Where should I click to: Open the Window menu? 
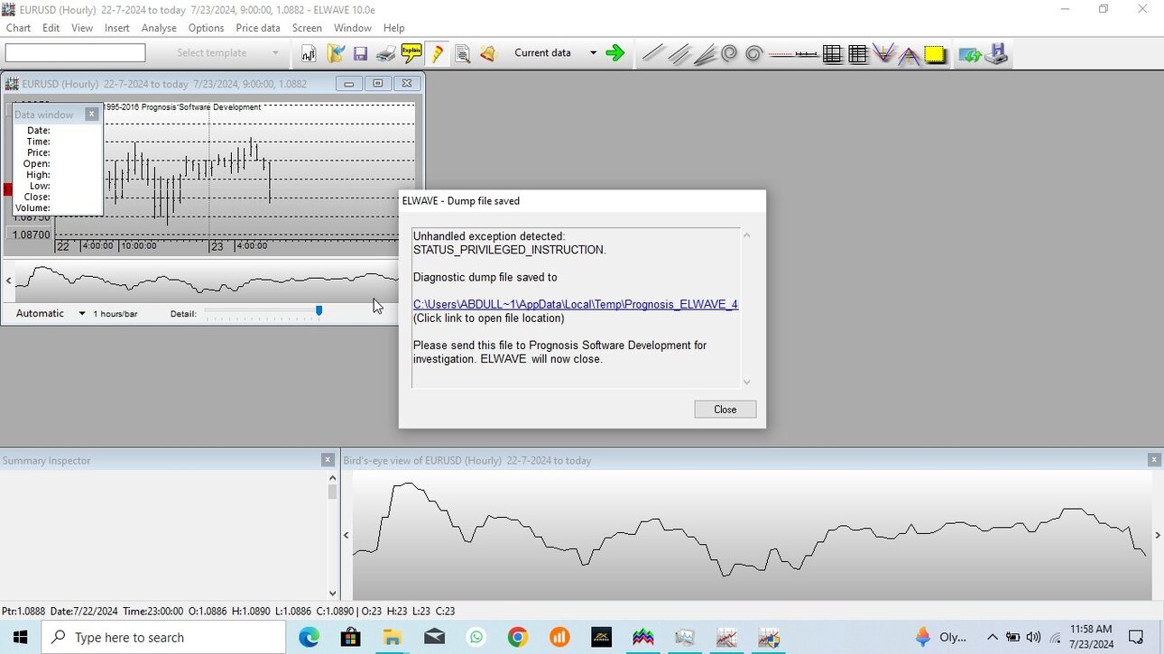[x=353, y=28]
